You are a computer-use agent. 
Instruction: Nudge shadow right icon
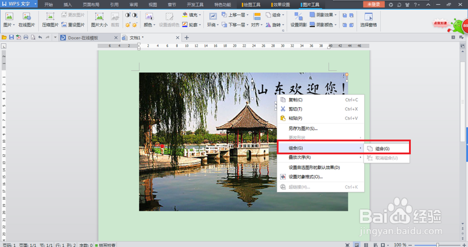tap(351, 25)
